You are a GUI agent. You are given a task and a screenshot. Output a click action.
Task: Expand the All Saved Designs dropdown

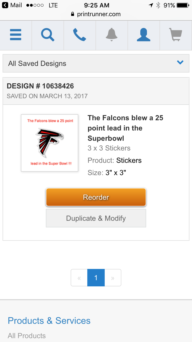pyautogui.click(x=96, y=63)
